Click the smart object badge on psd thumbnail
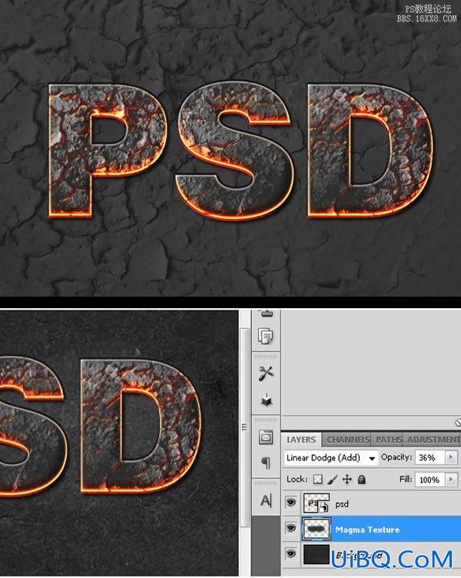461x578 pixels. point(324,507)
